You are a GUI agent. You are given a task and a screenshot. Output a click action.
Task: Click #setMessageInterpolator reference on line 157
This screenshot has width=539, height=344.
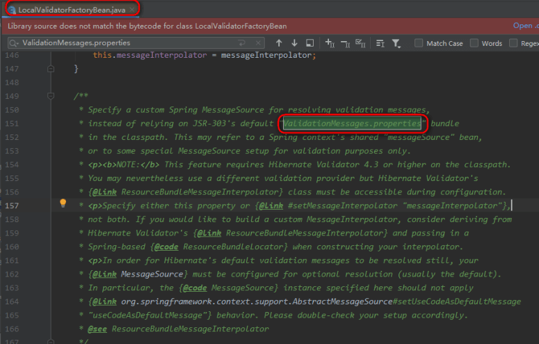(342, 205)
